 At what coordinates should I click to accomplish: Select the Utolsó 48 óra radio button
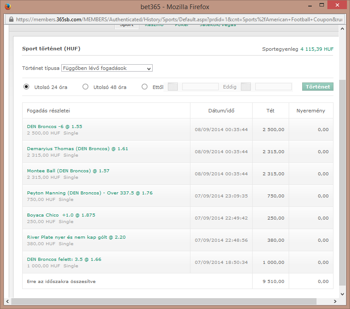coord(85,86)
